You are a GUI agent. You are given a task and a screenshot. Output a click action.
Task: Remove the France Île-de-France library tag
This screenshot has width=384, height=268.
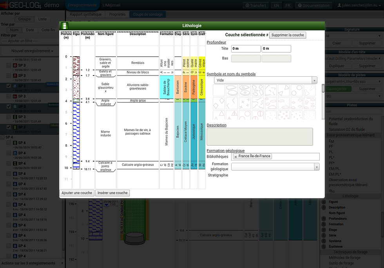(x=235, y=157)
